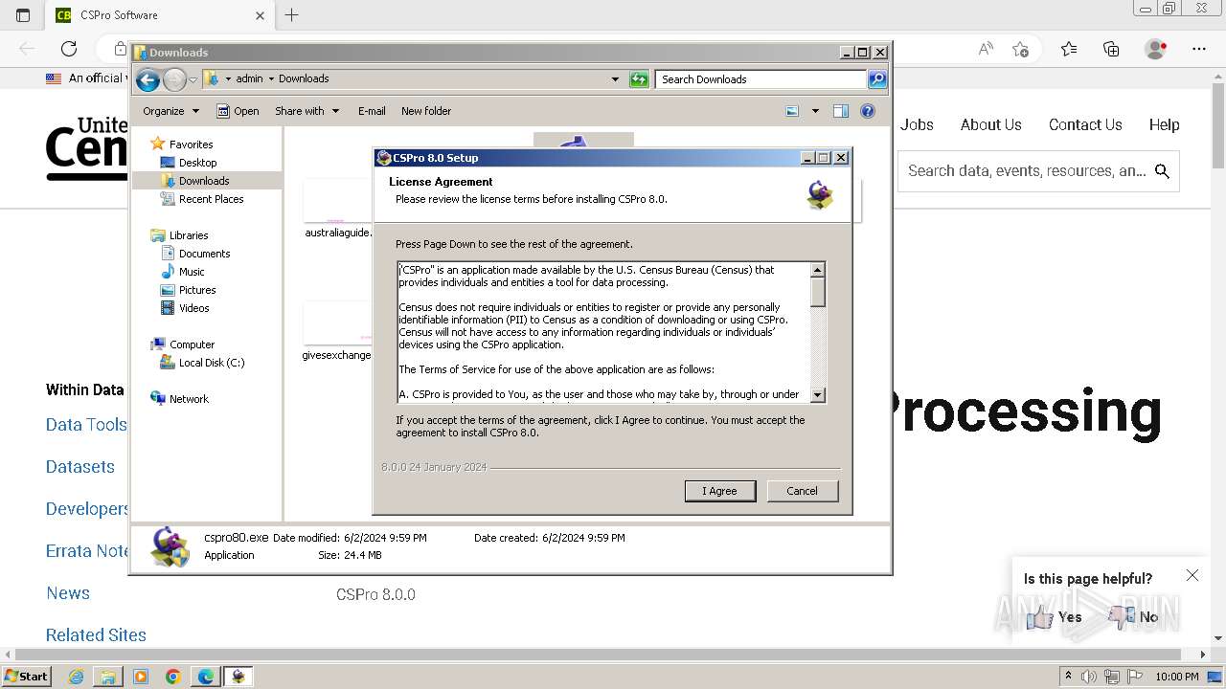Click the Search Downloads magnifier icon
Screen dimensions: 1226x689
[x=877, y=79]
